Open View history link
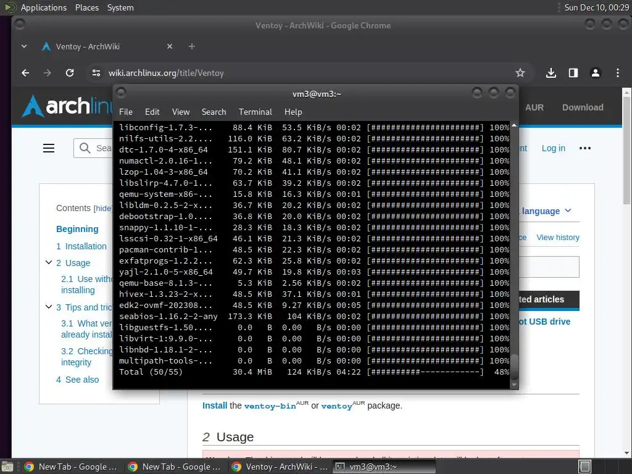This screenshot has width=632, height=474. (x=558, y=238)
